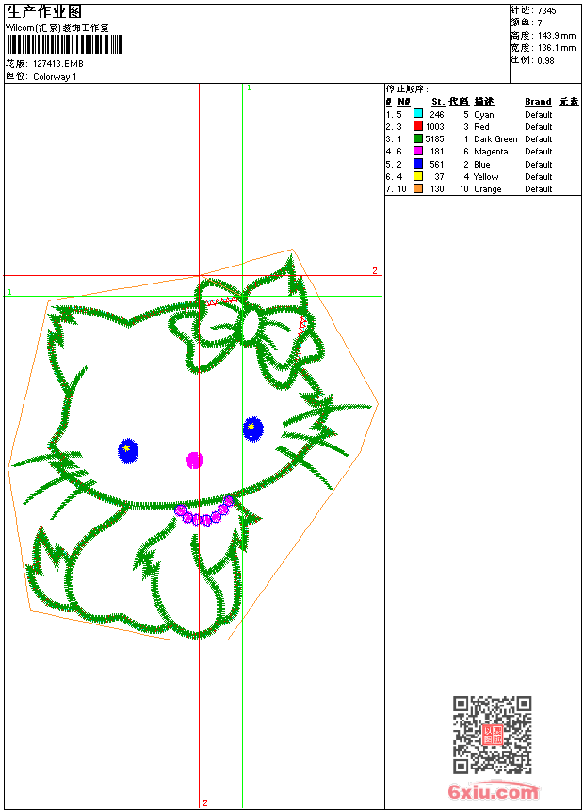Select the 'Blue' description text
This screenshot has height=810, width=584.
(x=481, y=164)
